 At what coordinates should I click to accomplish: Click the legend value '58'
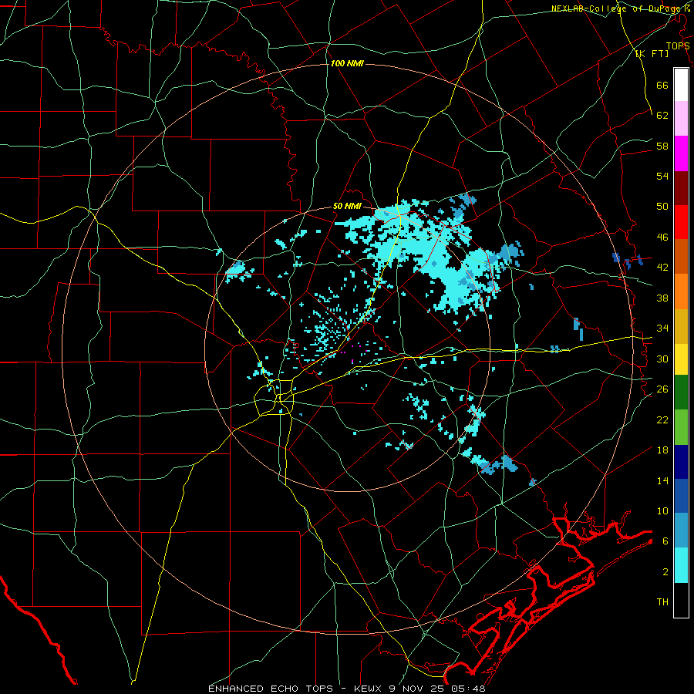point(662,146)
